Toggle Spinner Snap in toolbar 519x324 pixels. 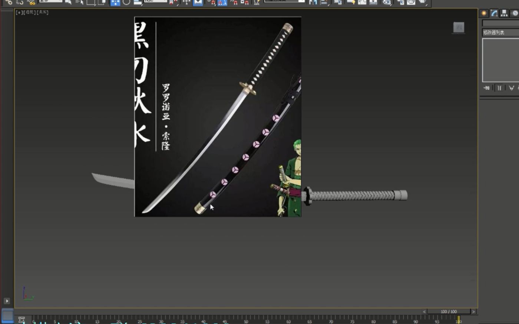[245, 3]
